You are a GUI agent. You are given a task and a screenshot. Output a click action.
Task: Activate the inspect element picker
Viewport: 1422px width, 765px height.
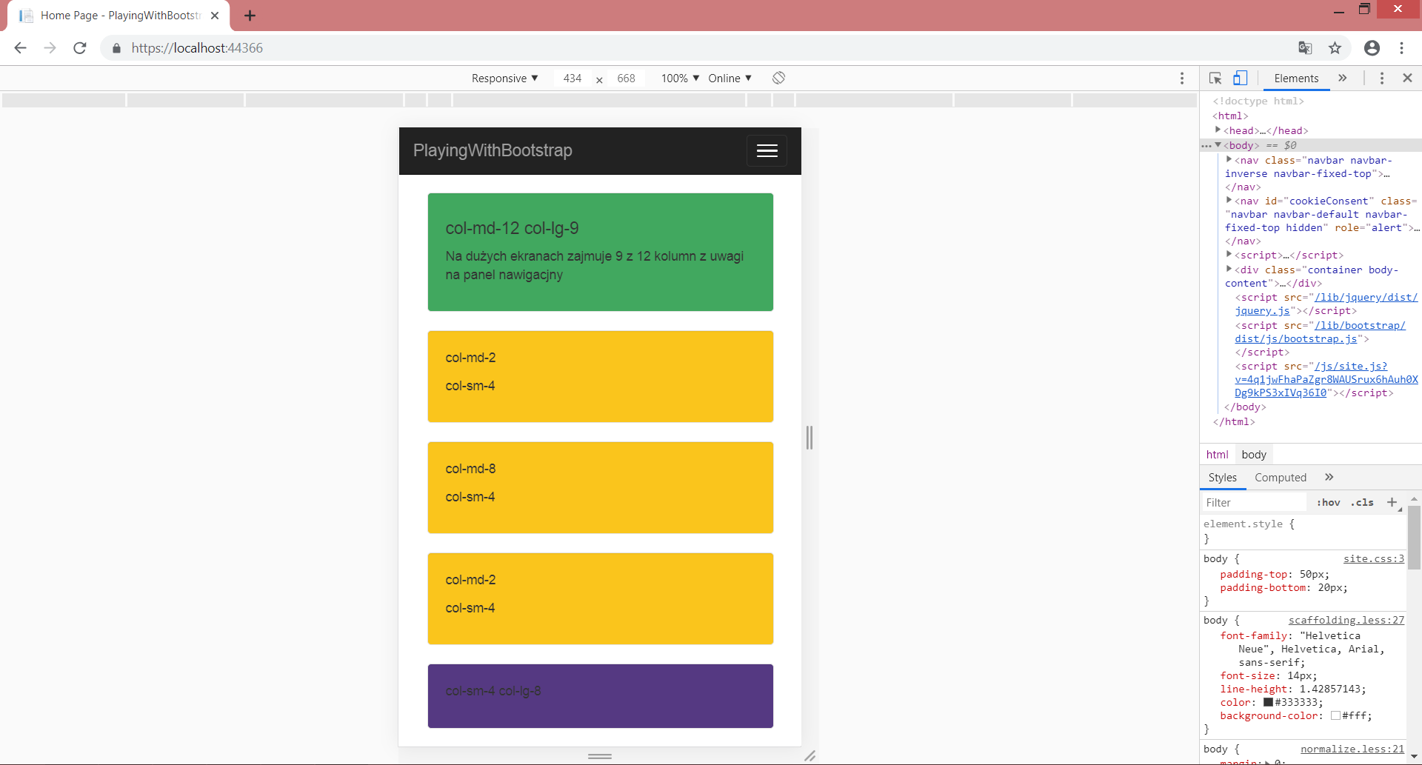(x=1215, y=78)
